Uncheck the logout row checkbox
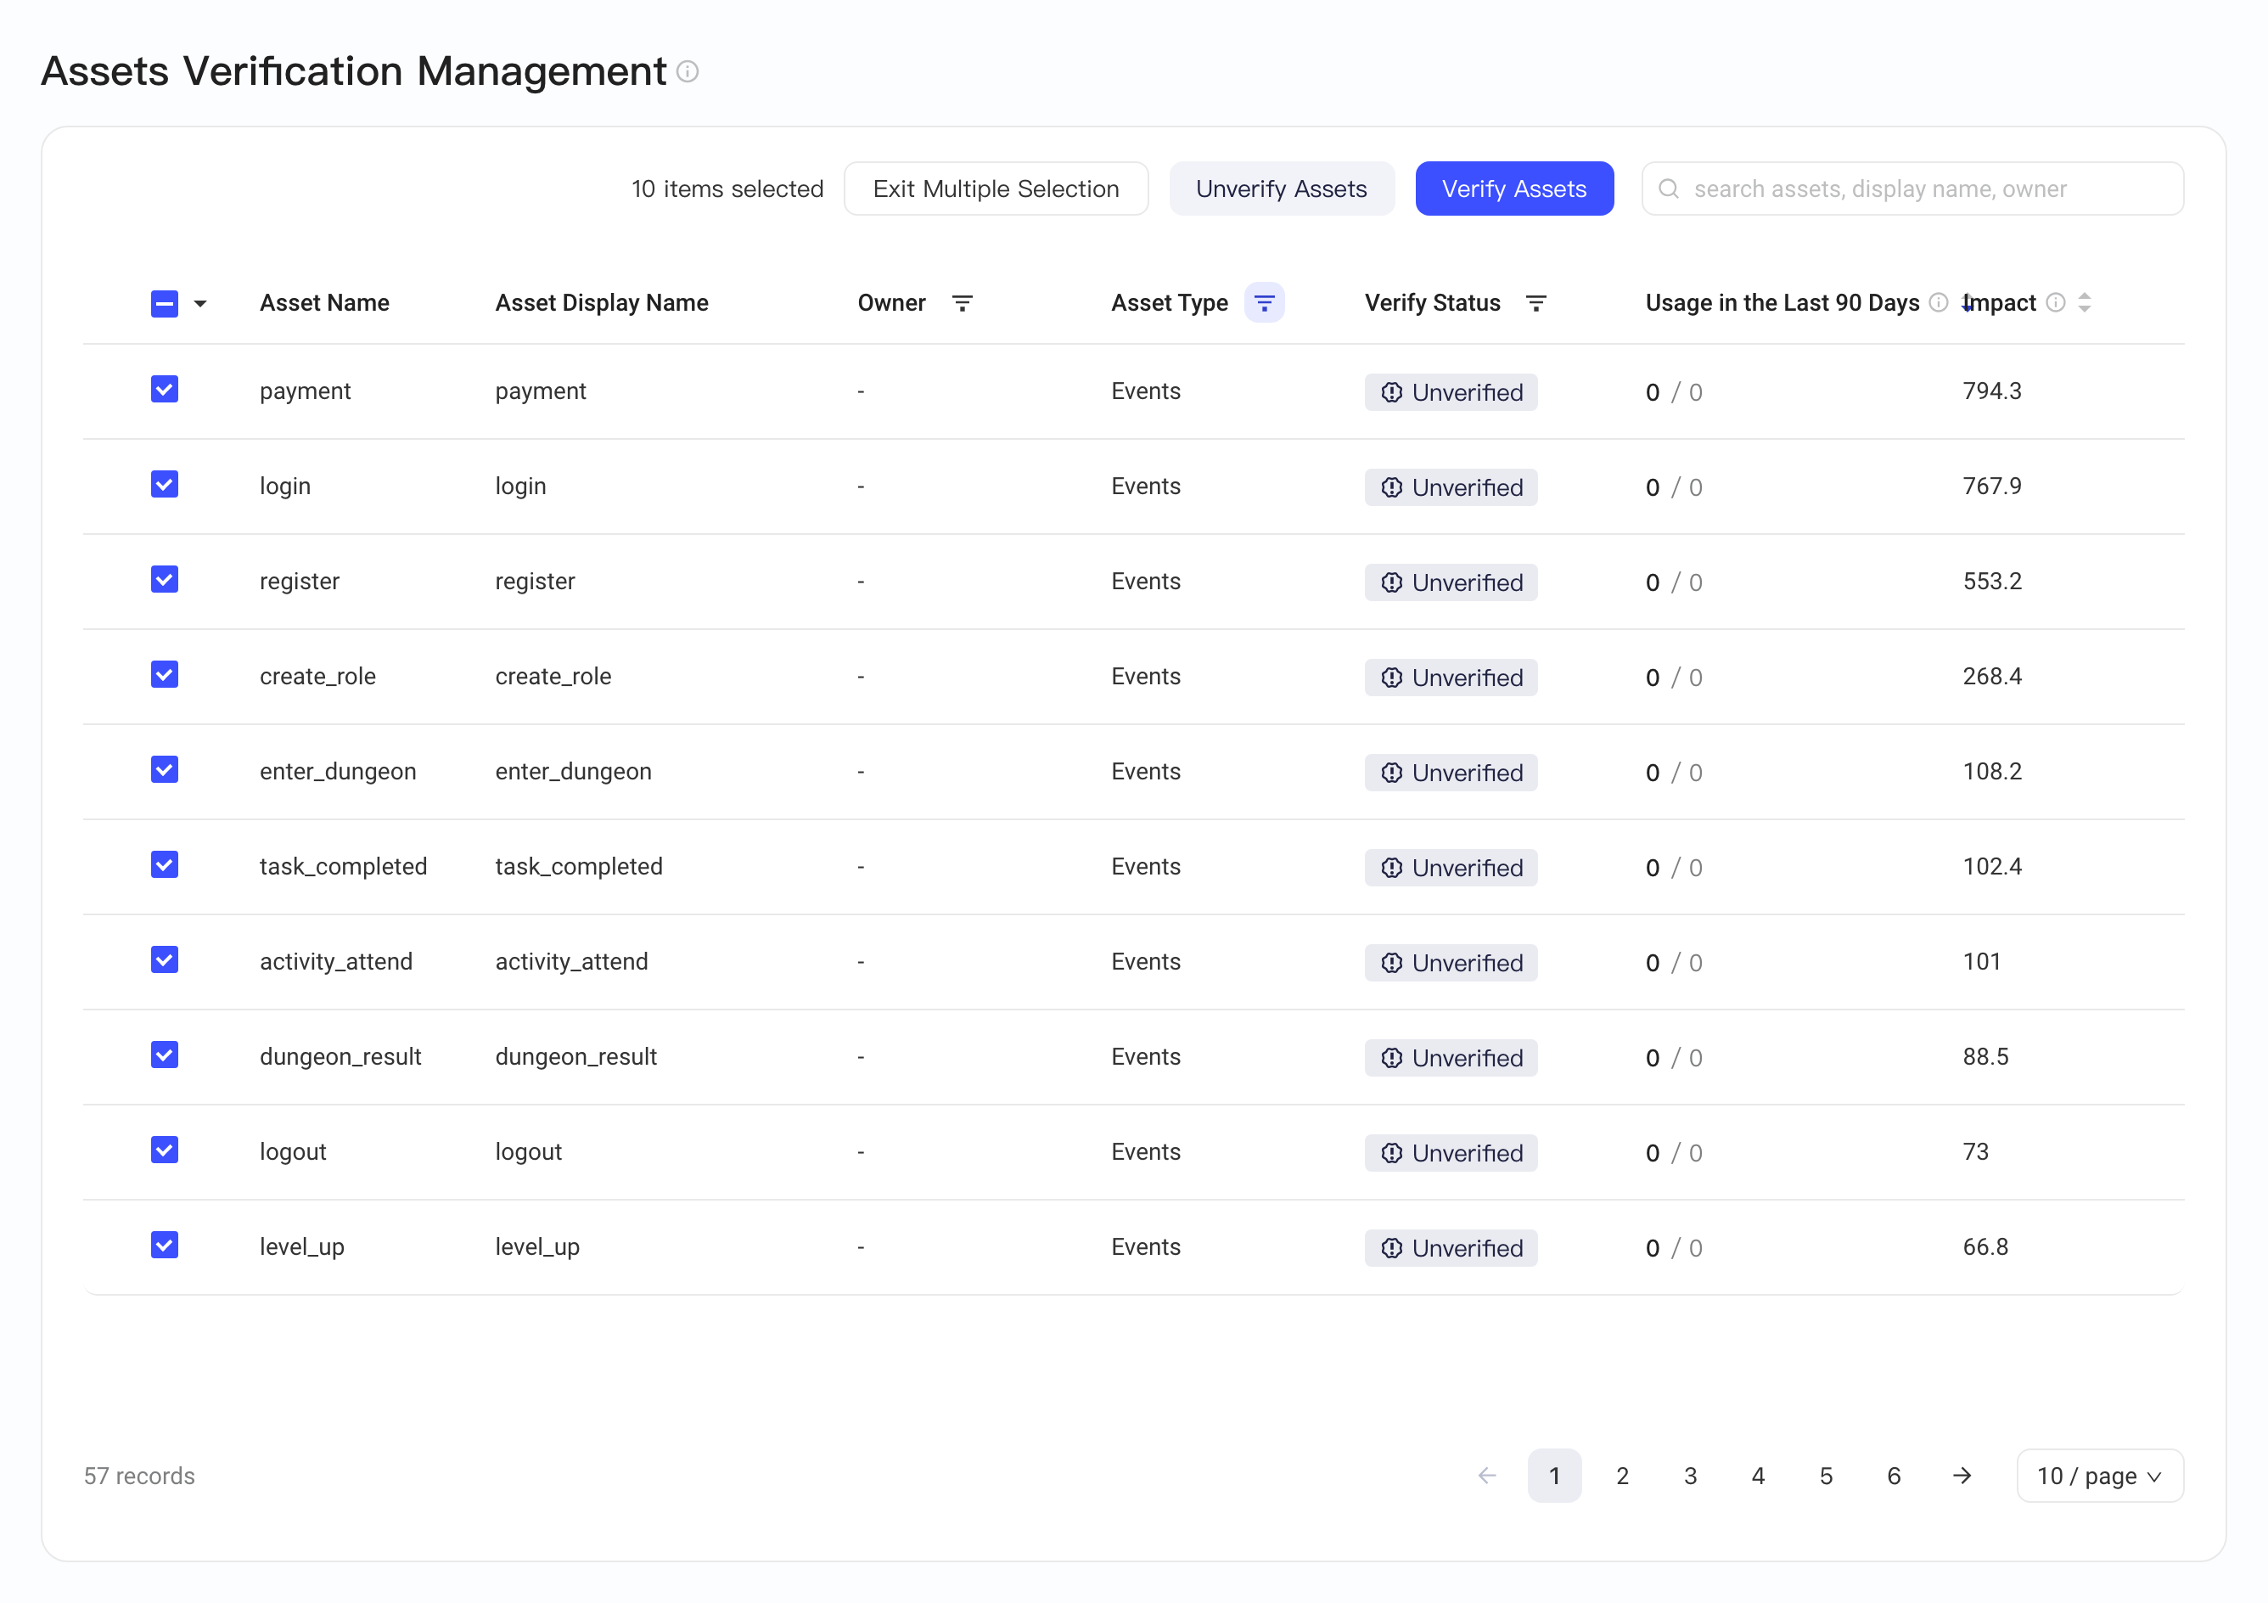 [x=165, y=1150]
